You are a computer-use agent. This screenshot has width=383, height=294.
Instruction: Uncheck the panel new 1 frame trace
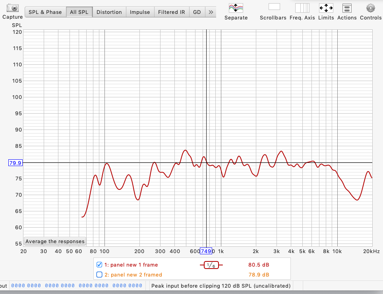[99, 265]
